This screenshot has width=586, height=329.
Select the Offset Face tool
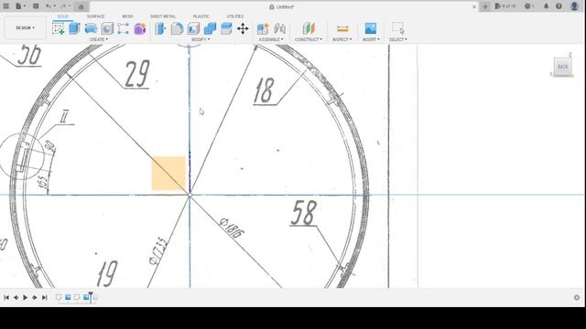tap(226, 28)
